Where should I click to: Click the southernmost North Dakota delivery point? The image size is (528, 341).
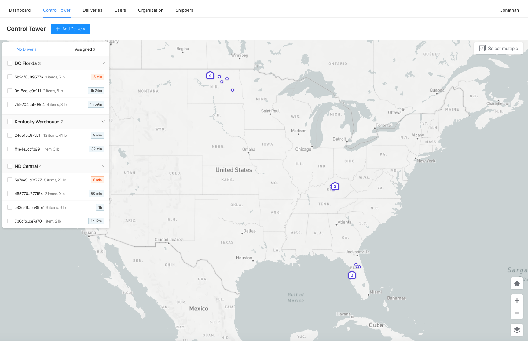point(233,90)
